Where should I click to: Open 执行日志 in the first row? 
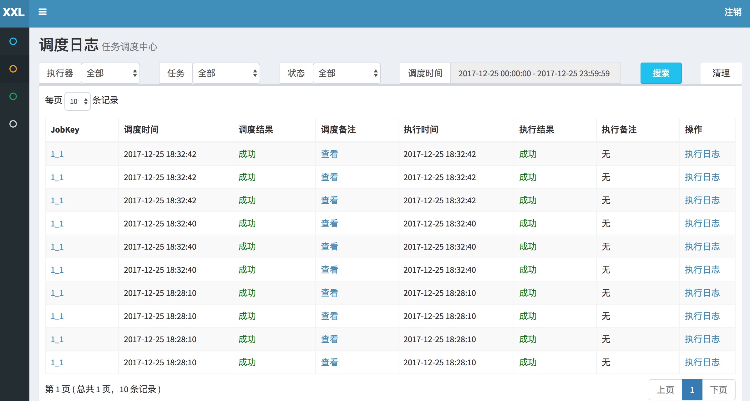(x=702, y=154)
